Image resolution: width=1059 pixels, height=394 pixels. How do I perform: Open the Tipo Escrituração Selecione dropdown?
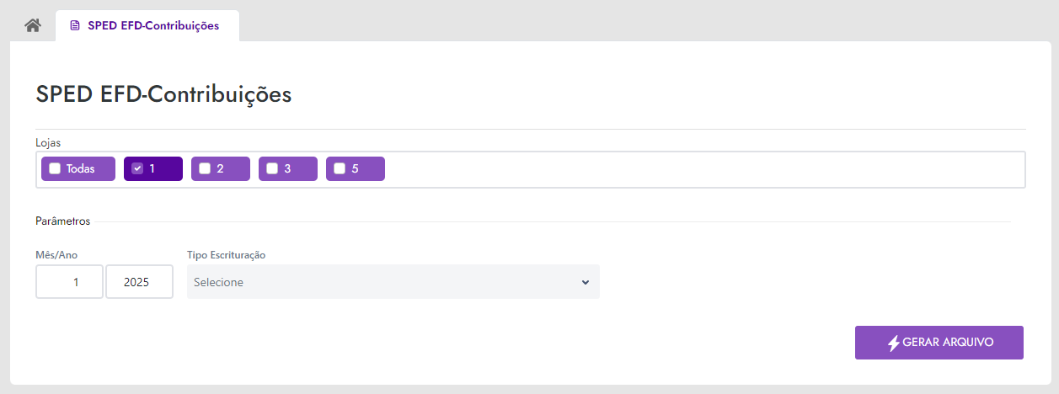click(x=393, y=282)
